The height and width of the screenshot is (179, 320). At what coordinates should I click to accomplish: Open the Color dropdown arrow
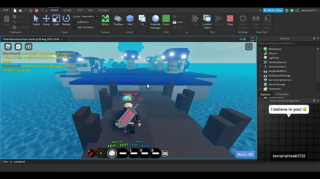click(x=166, y=28)
